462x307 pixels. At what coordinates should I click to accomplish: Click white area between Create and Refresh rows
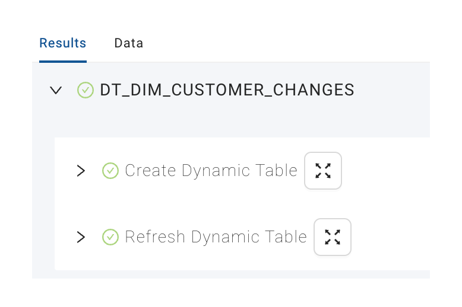tap(242, 204)
